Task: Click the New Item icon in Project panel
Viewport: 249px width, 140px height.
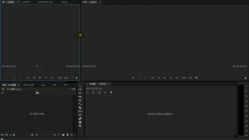Action: click(67, 135)
